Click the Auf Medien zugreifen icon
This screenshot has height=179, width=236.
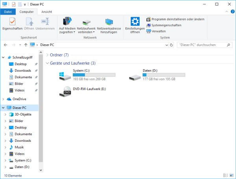coord(67,21)
